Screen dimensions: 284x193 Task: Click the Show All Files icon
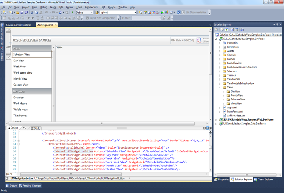(222, 30)
